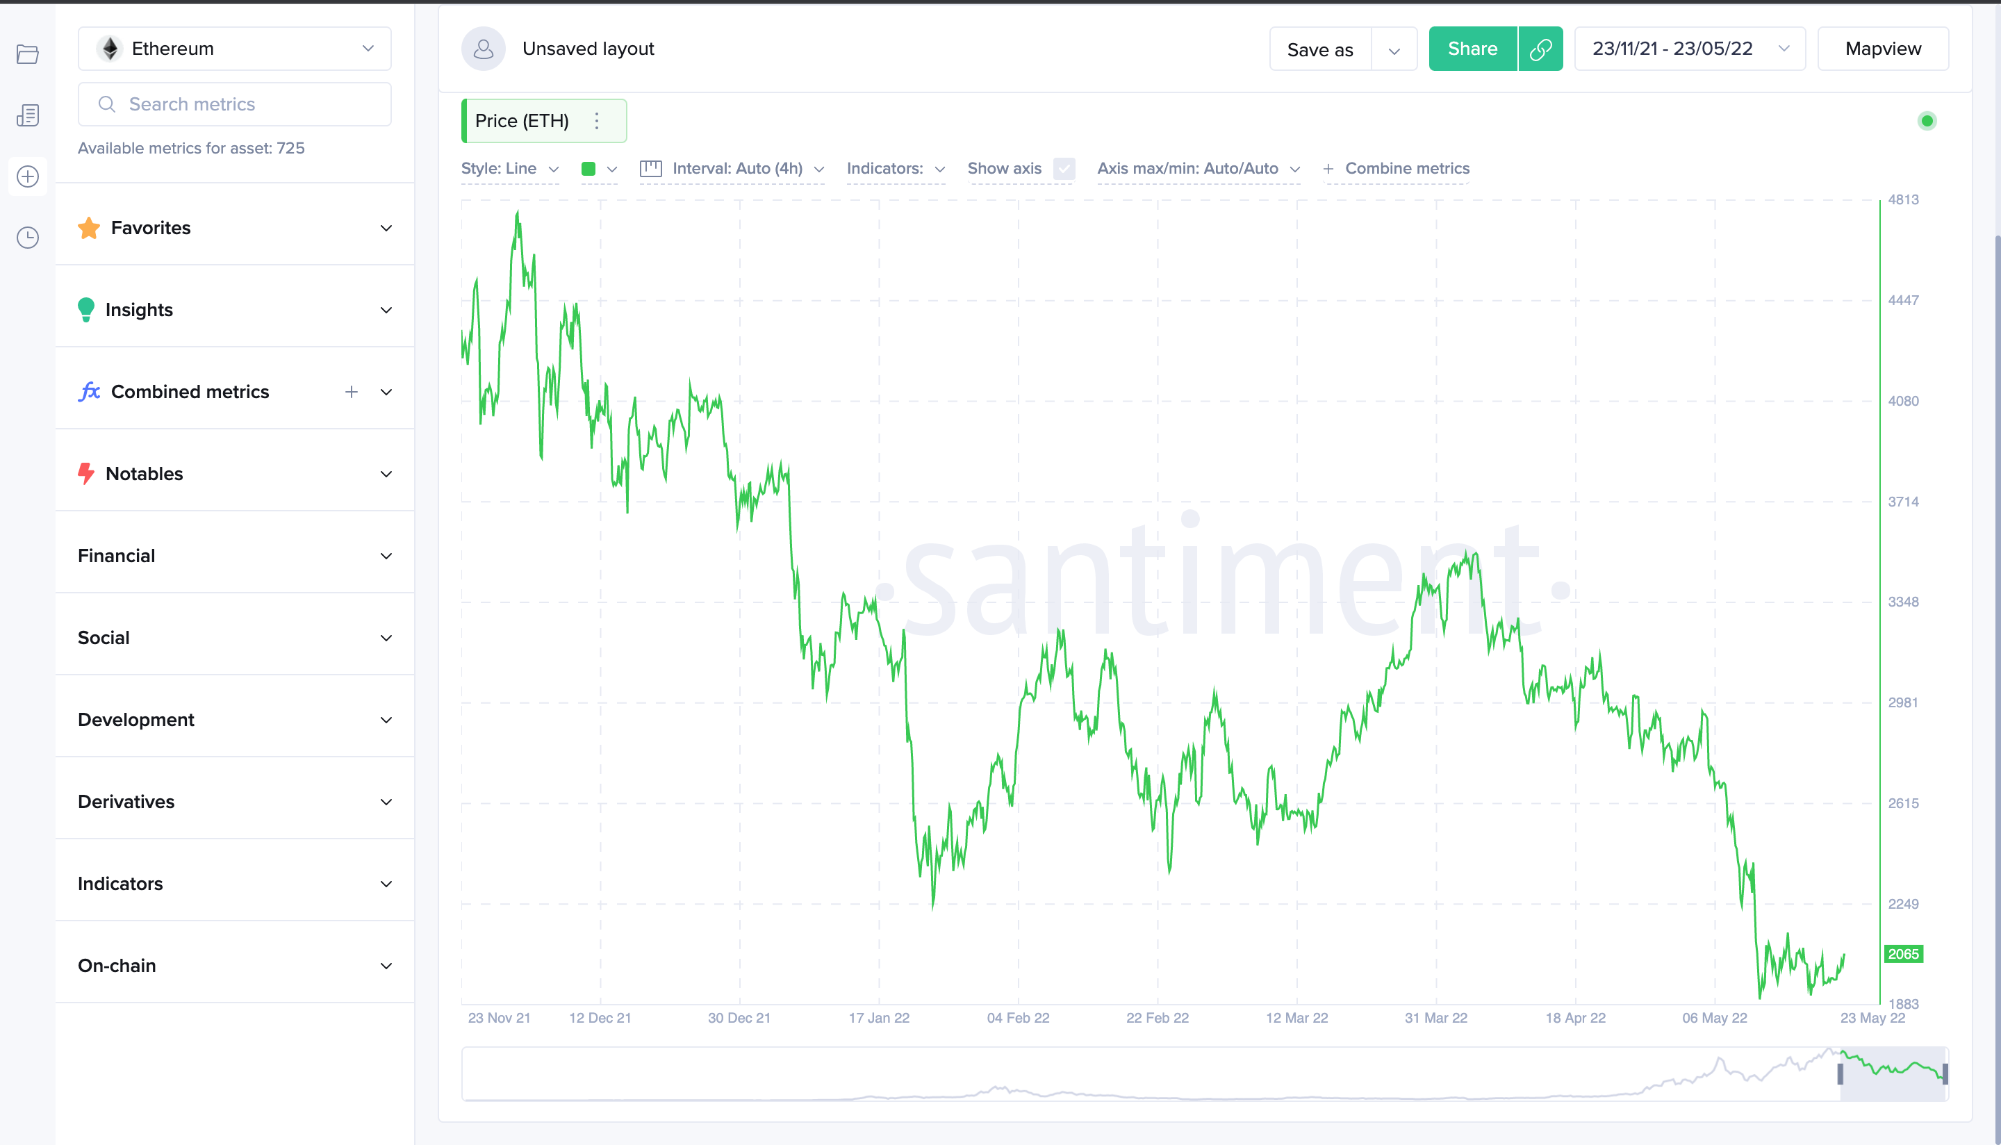The image size is (2001, 1145).
Task: Click the green status dot icon
Action: point(1926,121)
